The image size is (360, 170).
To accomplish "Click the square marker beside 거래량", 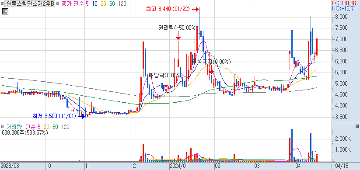I will (2, 127).
